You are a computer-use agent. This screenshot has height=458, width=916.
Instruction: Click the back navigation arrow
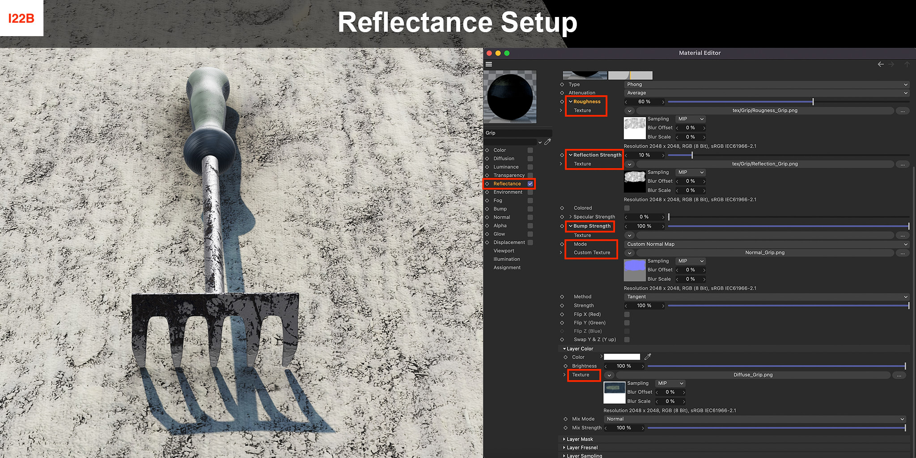pyautogui.click(x=881, y=64)
